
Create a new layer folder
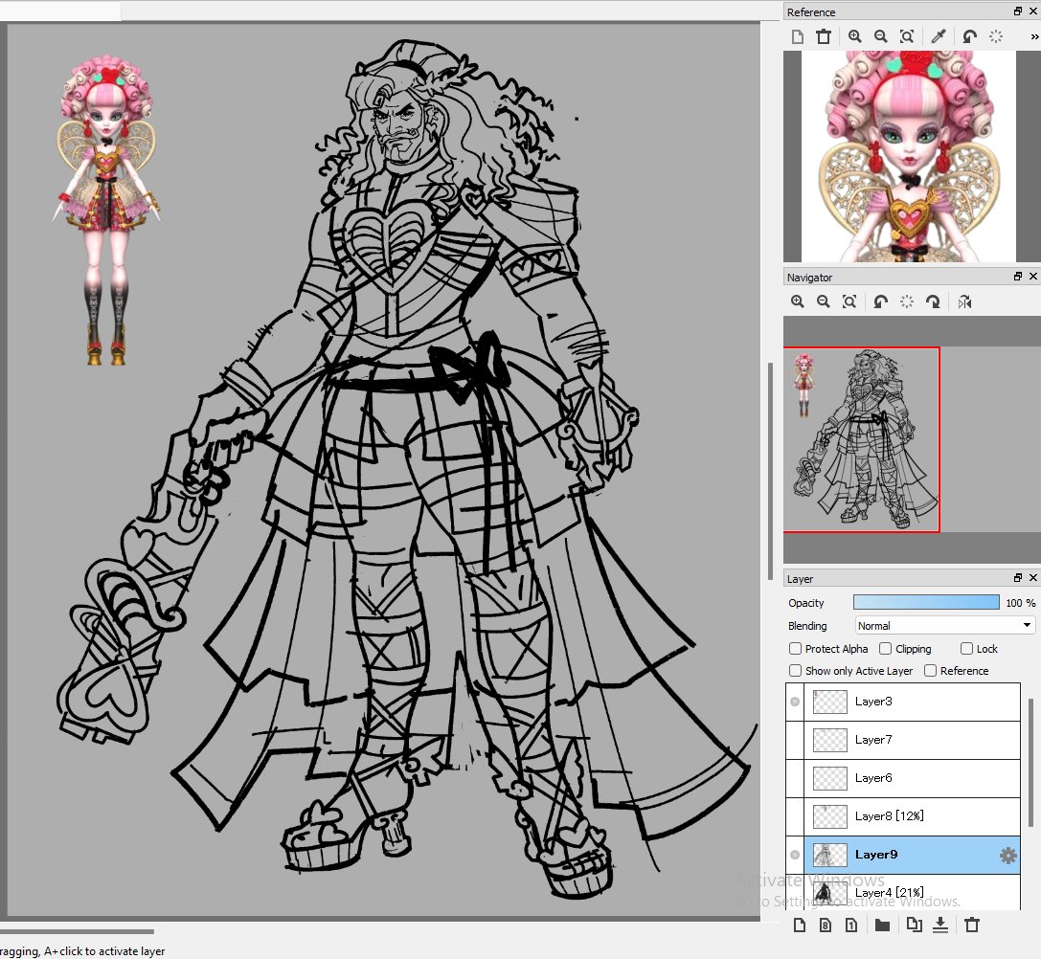tap(882, 925)
